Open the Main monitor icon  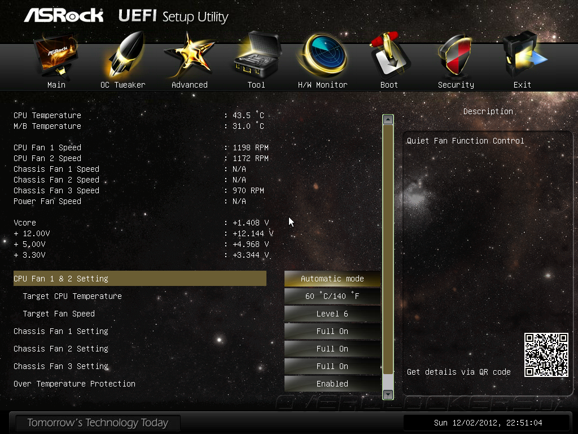56,56
